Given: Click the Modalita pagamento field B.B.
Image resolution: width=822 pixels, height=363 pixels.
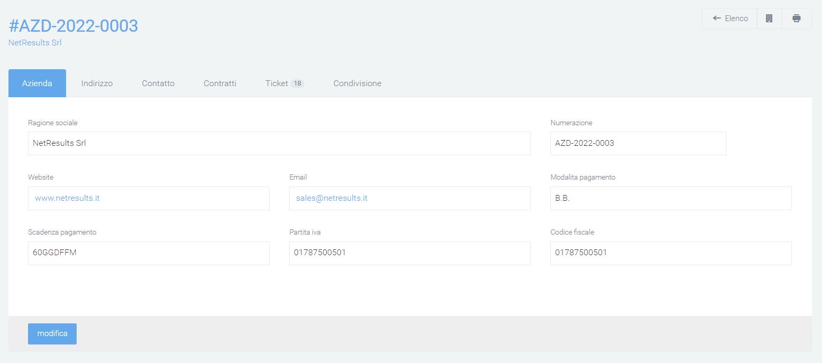Looking at the screenshot, I should 671,198.
